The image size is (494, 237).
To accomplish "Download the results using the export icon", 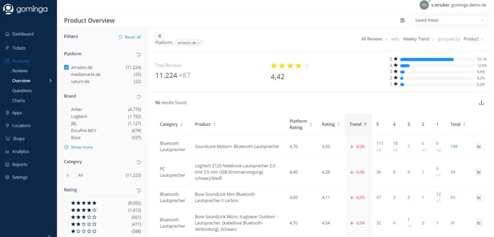I will (481, 103).
